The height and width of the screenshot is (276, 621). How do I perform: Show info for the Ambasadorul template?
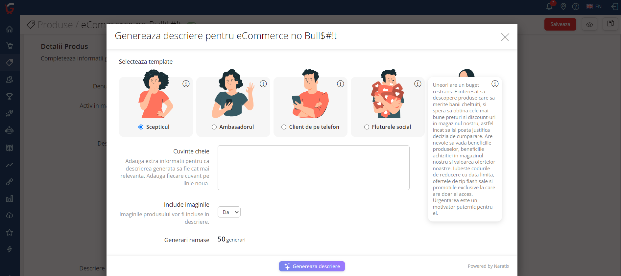click(x=263, y=84)
